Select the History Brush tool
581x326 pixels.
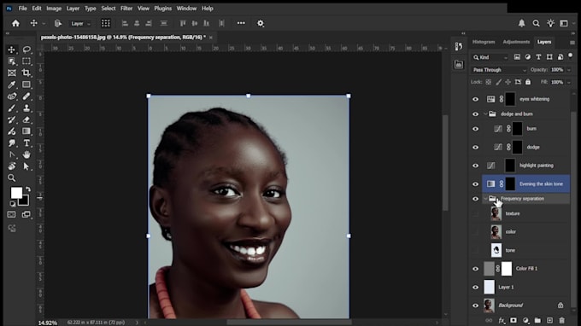pos(11,119)
